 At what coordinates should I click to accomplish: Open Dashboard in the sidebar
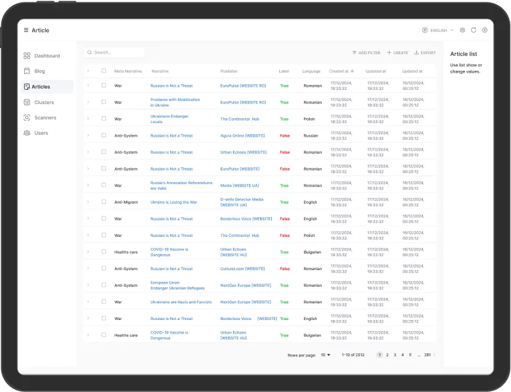[x=47, y=56]
